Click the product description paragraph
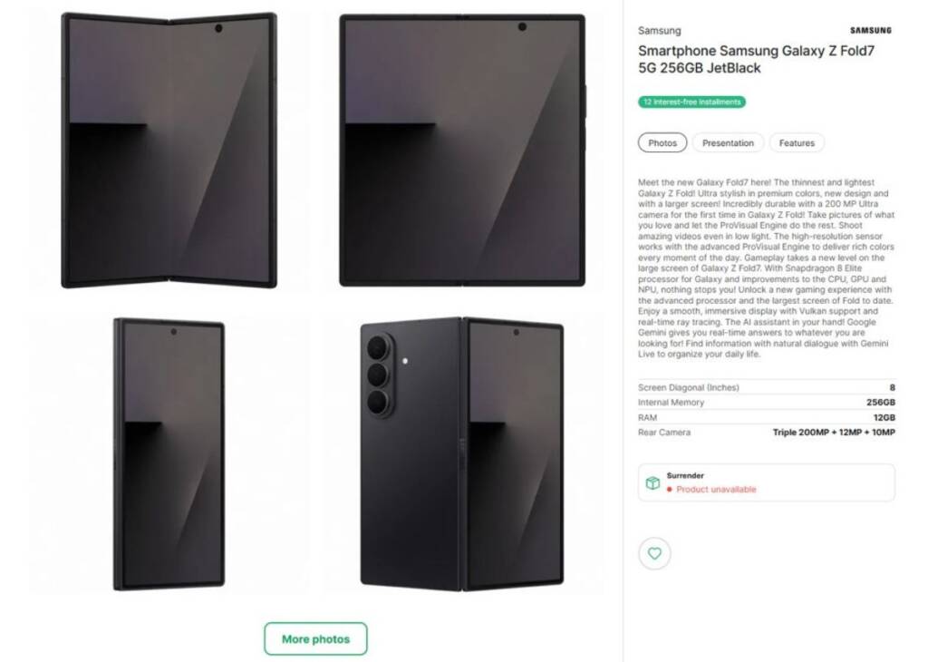Image resolution: width=928 pixels, height=662 pixels. [766, 268]
